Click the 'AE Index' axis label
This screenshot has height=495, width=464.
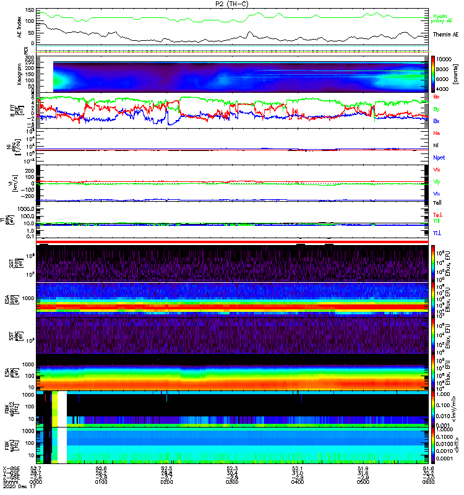(19, 27)
